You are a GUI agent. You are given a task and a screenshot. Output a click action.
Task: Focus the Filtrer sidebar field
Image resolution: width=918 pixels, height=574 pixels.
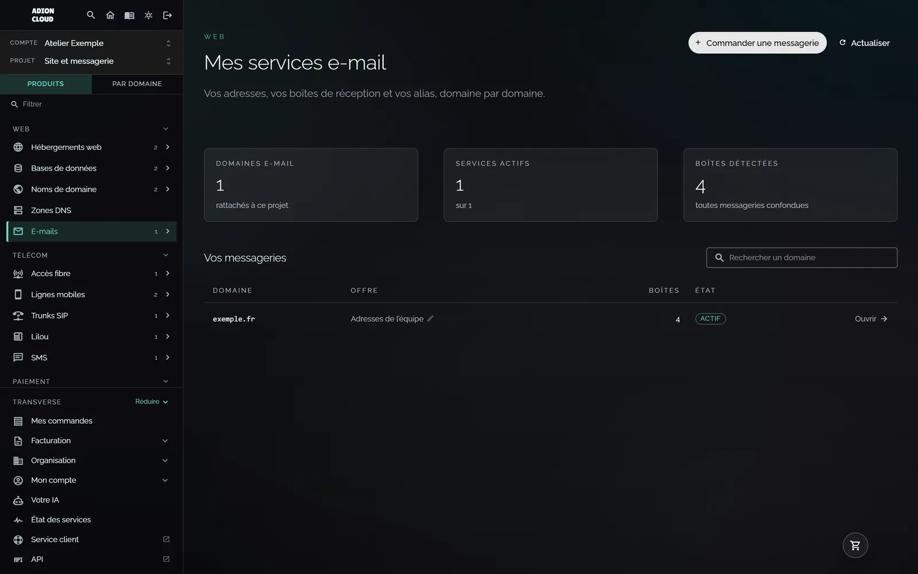[x=92, y=104]
